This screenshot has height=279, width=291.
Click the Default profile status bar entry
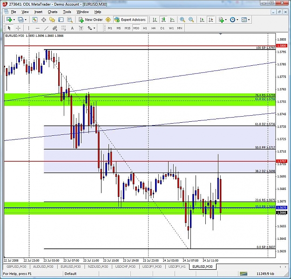click(70, 273)
